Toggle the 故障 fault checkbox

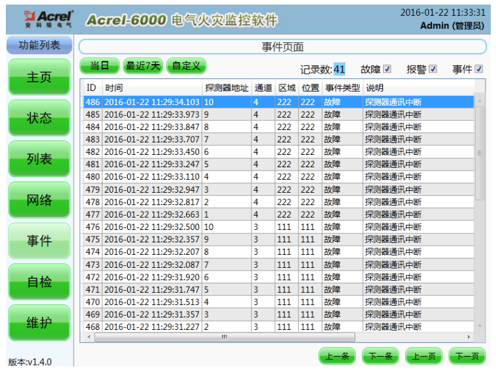pyautogui.click(x=387, y=69)
